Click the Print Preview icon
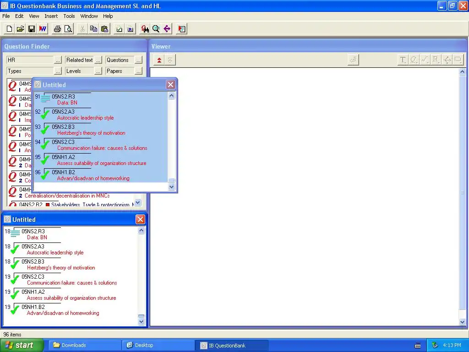 tap(68, 29)
